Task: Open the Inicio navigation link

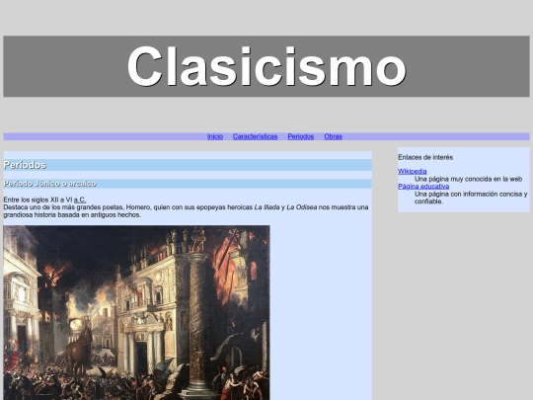Action: [215, 136]
